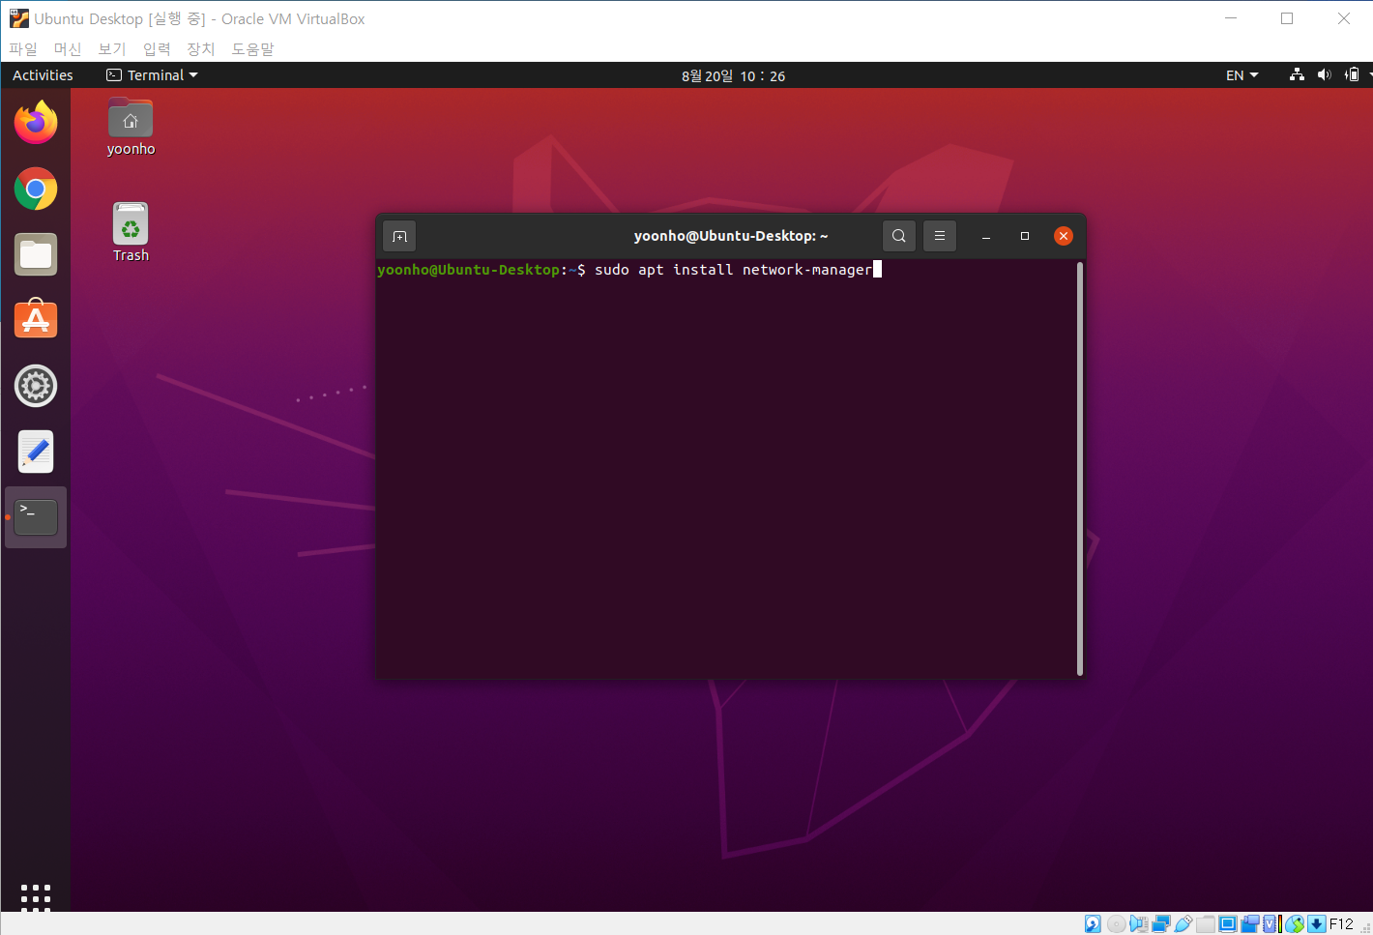
Task: Click the battery icon in top bar
Action: 1352,74
